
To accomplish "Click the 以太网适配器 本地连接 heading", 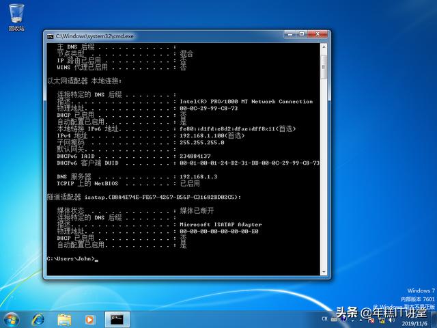I will pyautogui.click(x=84, y=81).
